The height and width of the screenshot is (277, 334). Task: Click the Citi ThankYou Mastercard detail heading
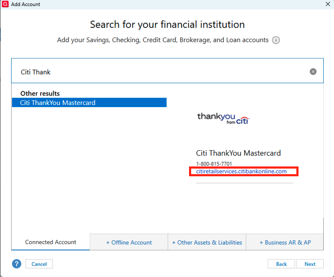click(238, 153)
